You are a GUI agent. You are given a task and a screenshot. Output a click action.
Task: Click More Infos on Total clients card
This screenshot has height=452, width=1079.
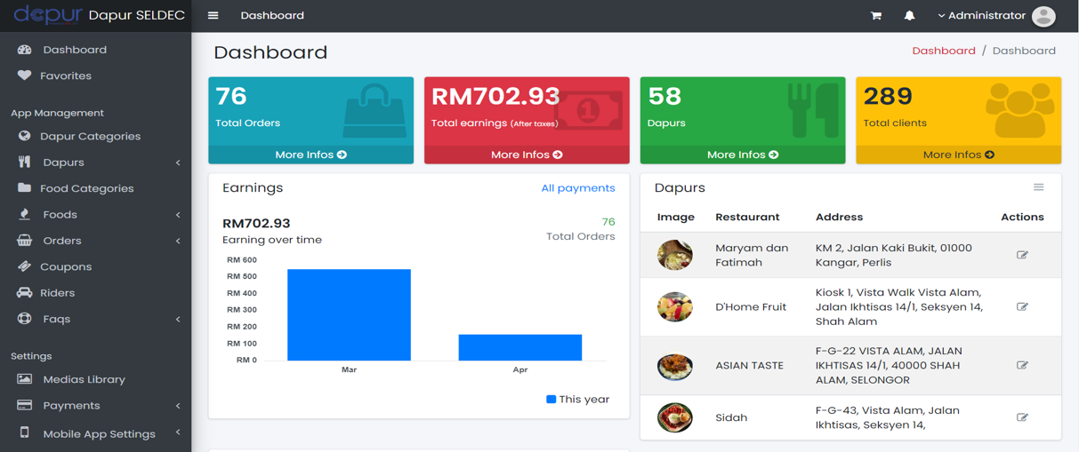(958, 155)
